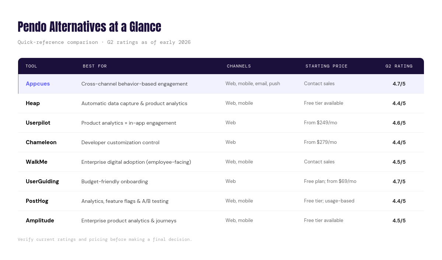
Task: Click the Heap 4.4/5 rating
Action: tap(399, 103)
